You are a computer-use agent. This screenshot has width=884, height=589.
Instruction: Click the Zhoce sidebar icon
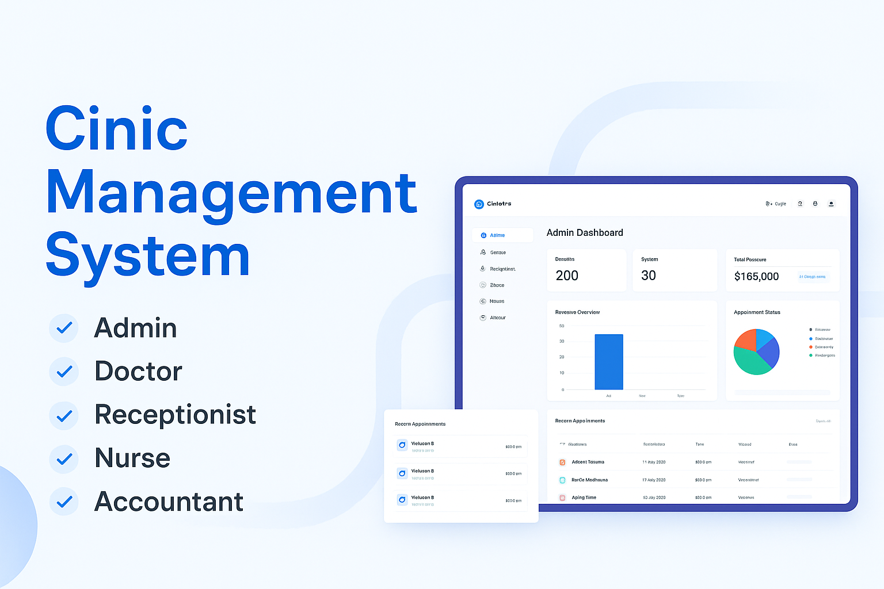(483, 285)
